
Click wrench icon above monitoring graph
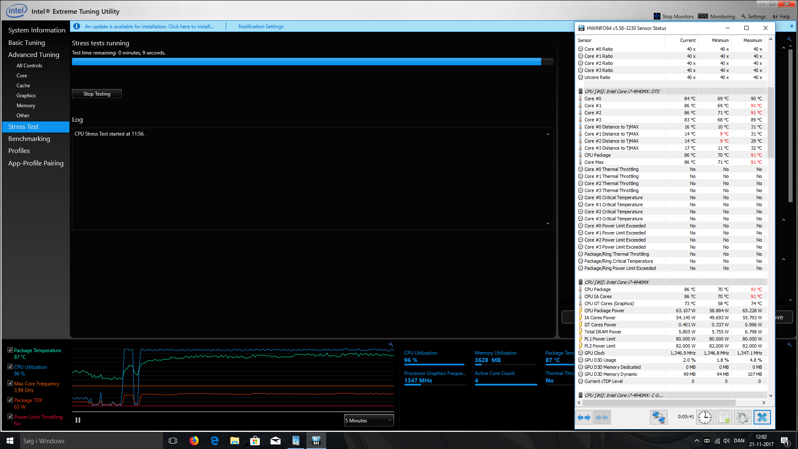tap(391, 344)
